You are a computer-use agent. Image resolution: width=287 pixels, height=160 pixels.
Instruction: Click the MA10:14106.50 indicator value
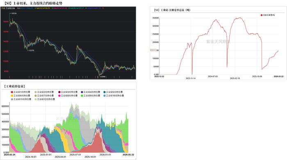43,8
